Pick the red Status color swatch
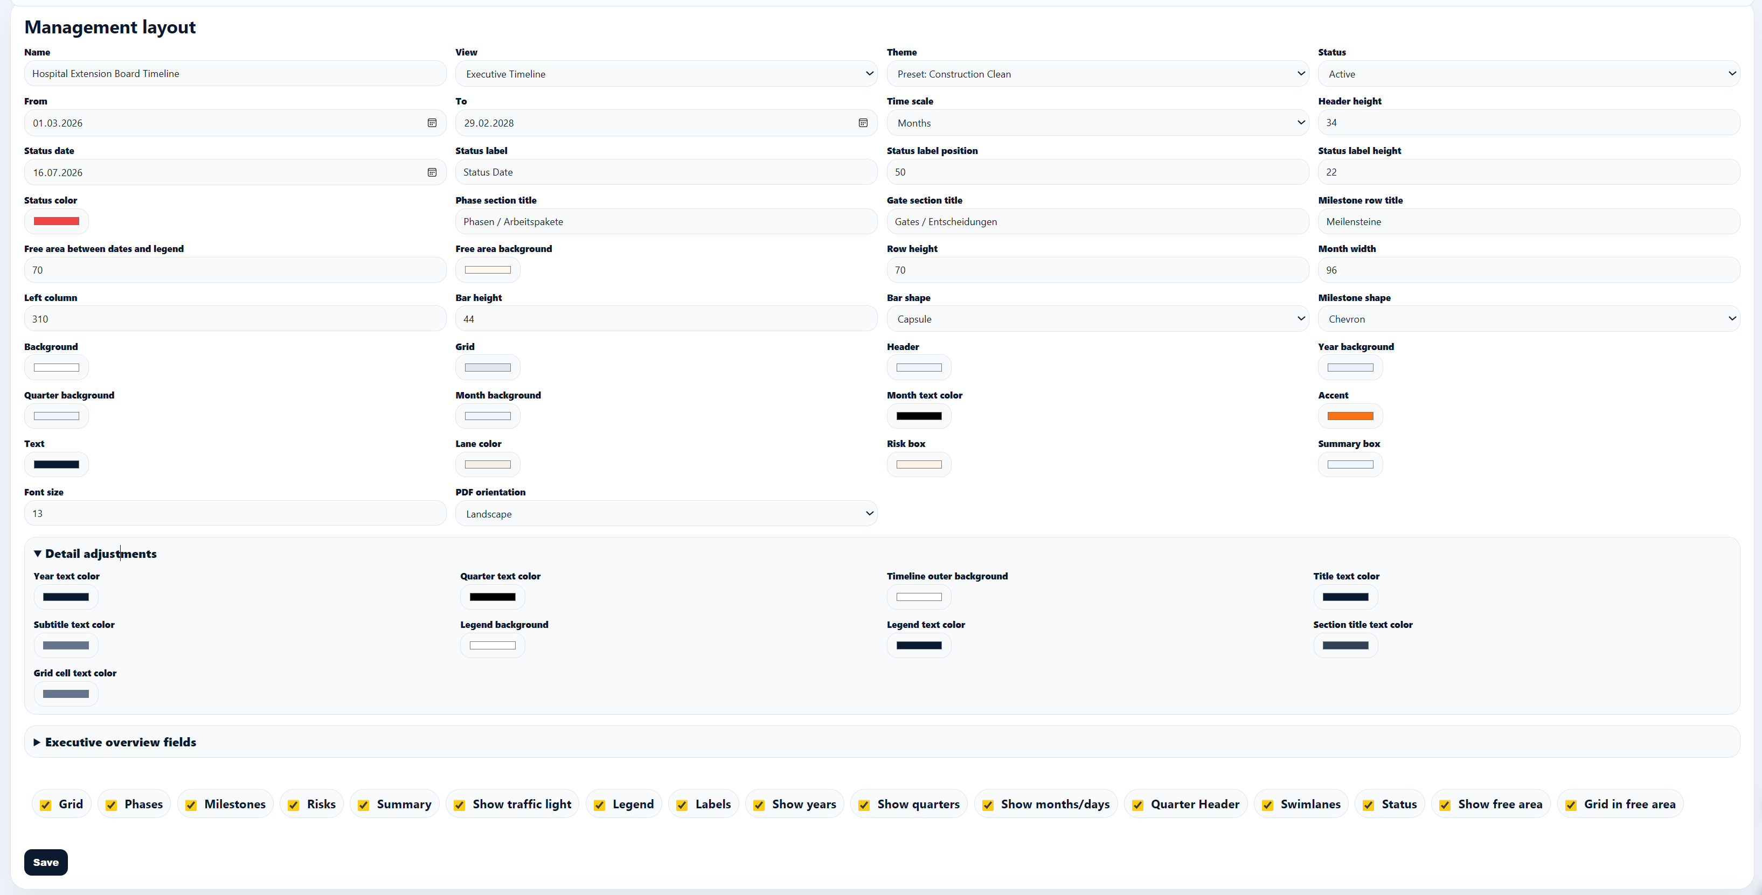 [57, 221]
